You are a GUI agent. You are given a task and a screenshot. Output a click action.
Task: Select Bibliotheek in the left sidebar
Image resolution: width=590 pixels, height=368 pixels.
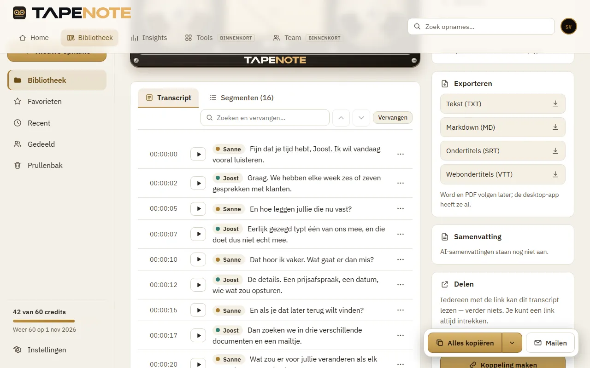(57, 80)
